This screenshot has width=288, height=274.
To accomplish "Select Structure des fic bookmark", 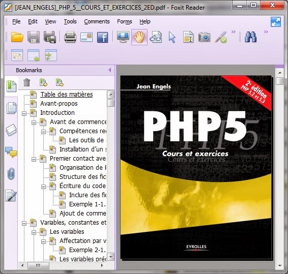I will (83, 177).
